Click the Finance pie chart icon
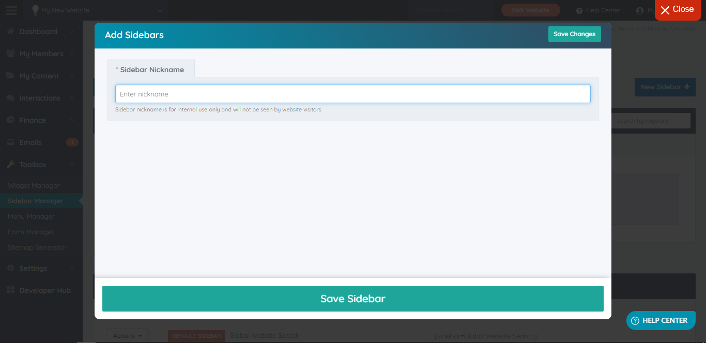 [10, 120]
